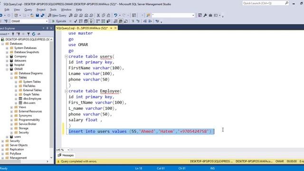304x171 pixels.
Task: Click the Cut scissors icon
Action: click(x=98, y=15)
